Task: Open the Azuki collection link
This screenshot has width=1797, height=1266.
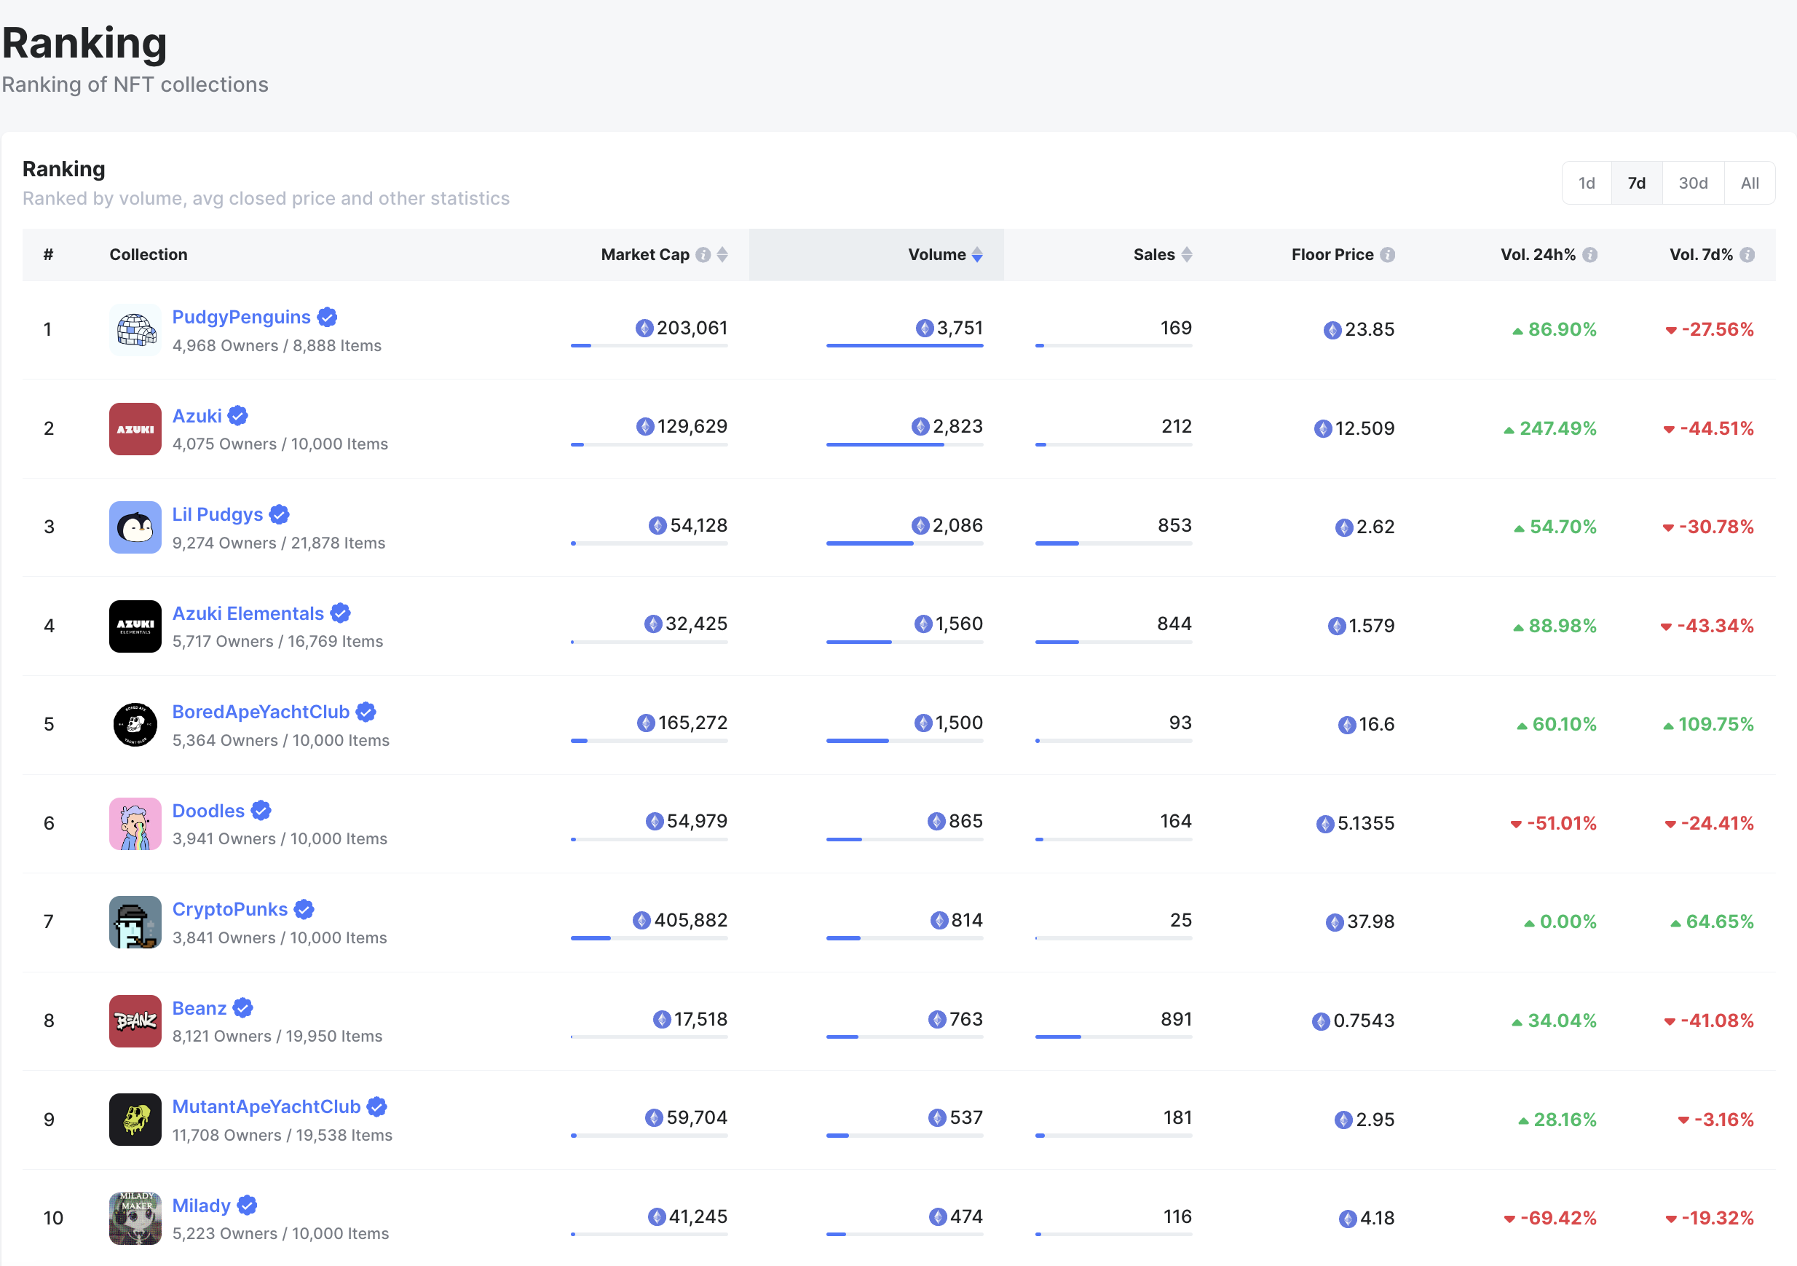Action: (197, 416)
